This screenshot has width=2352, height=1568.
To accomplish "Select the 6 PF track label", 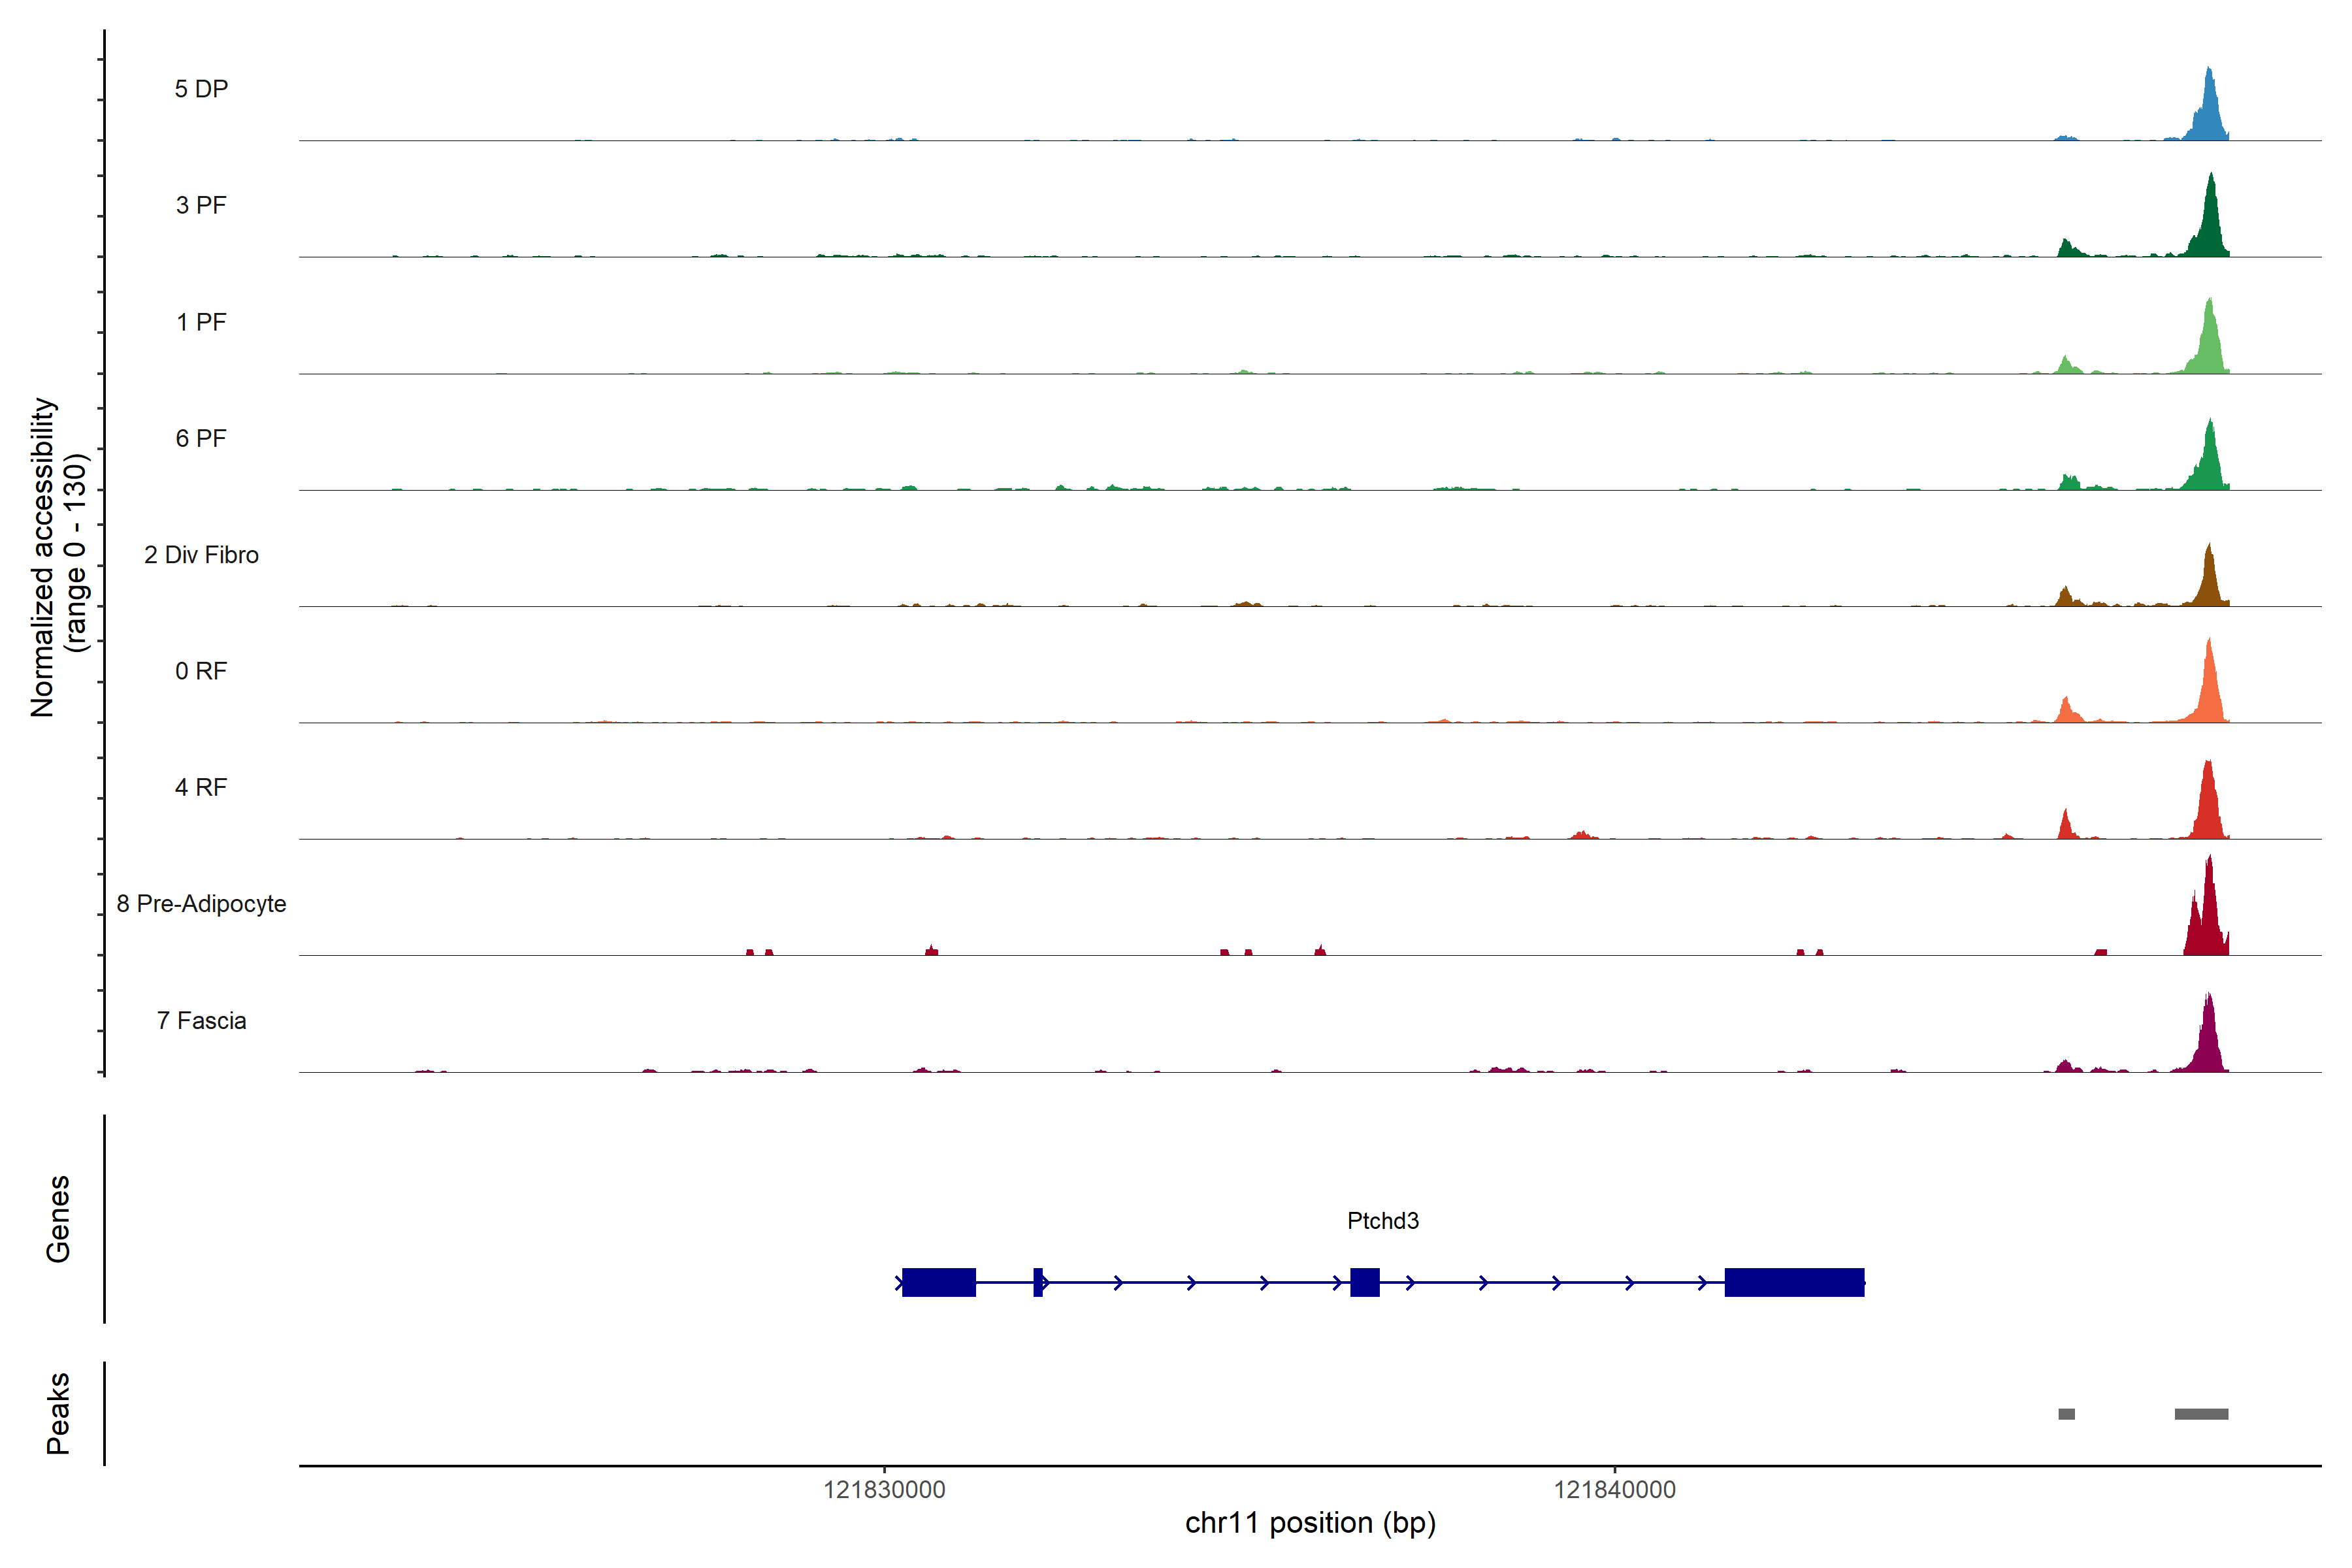I will point(201,438).
